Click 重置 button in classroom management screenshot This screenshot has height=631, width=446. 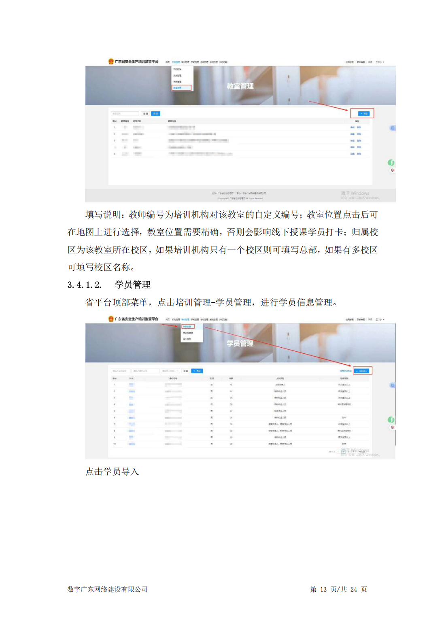pos(145,114)
